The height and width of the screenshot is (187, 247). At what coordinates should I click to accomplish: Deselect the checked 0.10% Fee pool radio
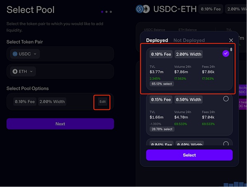226,53
